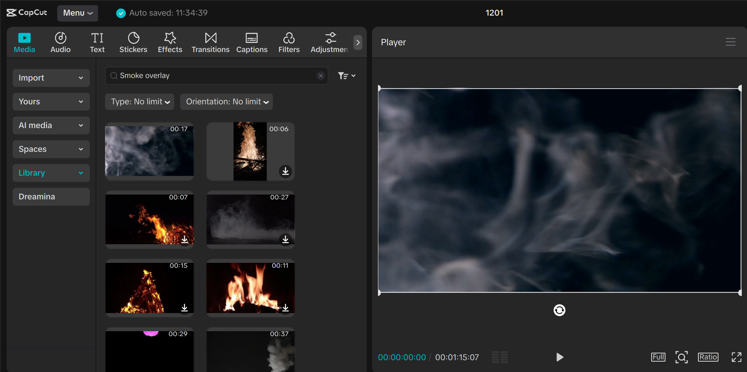Switch to the Media tab
The image size is (747, 372).
[24, 42]
